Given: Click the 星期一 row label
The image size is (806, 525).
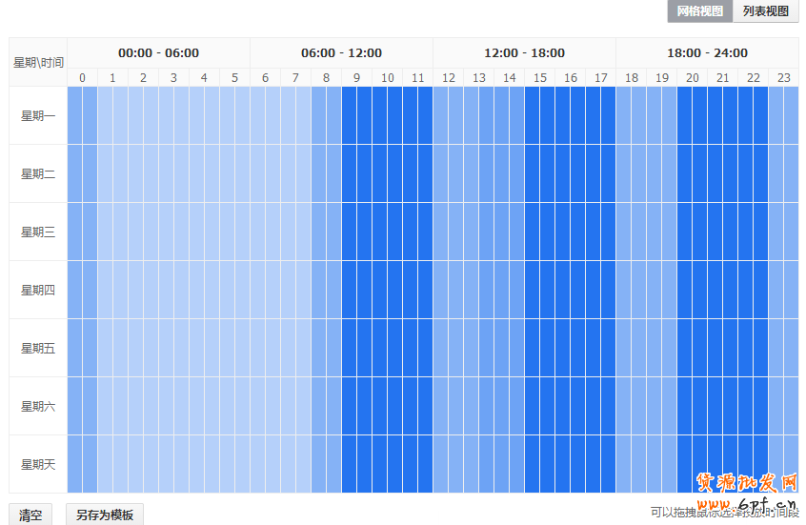Looking at the screenshot, I should [x=38, y=116].
